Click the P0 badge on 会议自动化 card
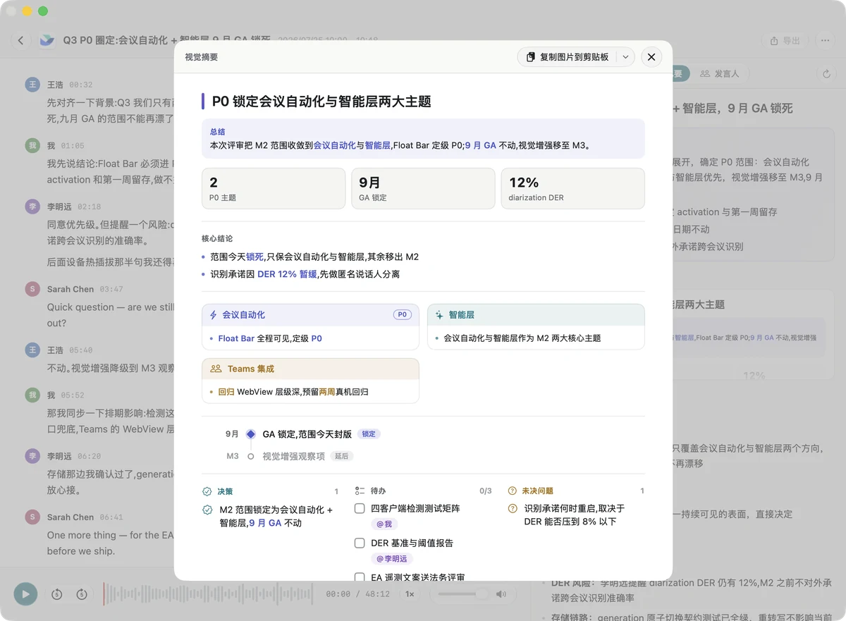The image size is (846, 621). [403, 315]
